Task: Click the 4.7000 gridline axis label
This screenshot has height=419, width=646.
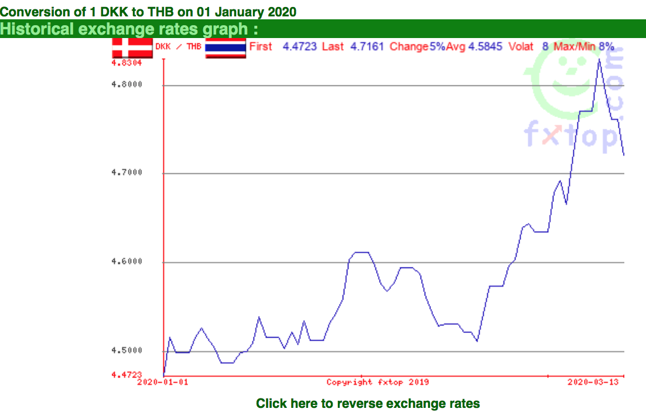Action: (x=127, y=173)
